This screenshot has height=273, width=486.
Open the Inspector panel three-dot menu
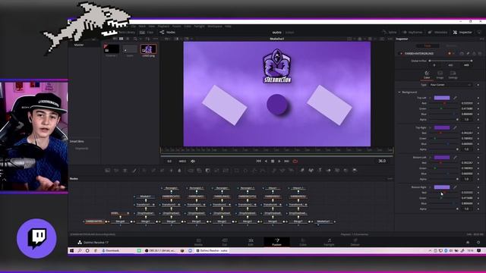pyautogui.click(x=481, y=39)
